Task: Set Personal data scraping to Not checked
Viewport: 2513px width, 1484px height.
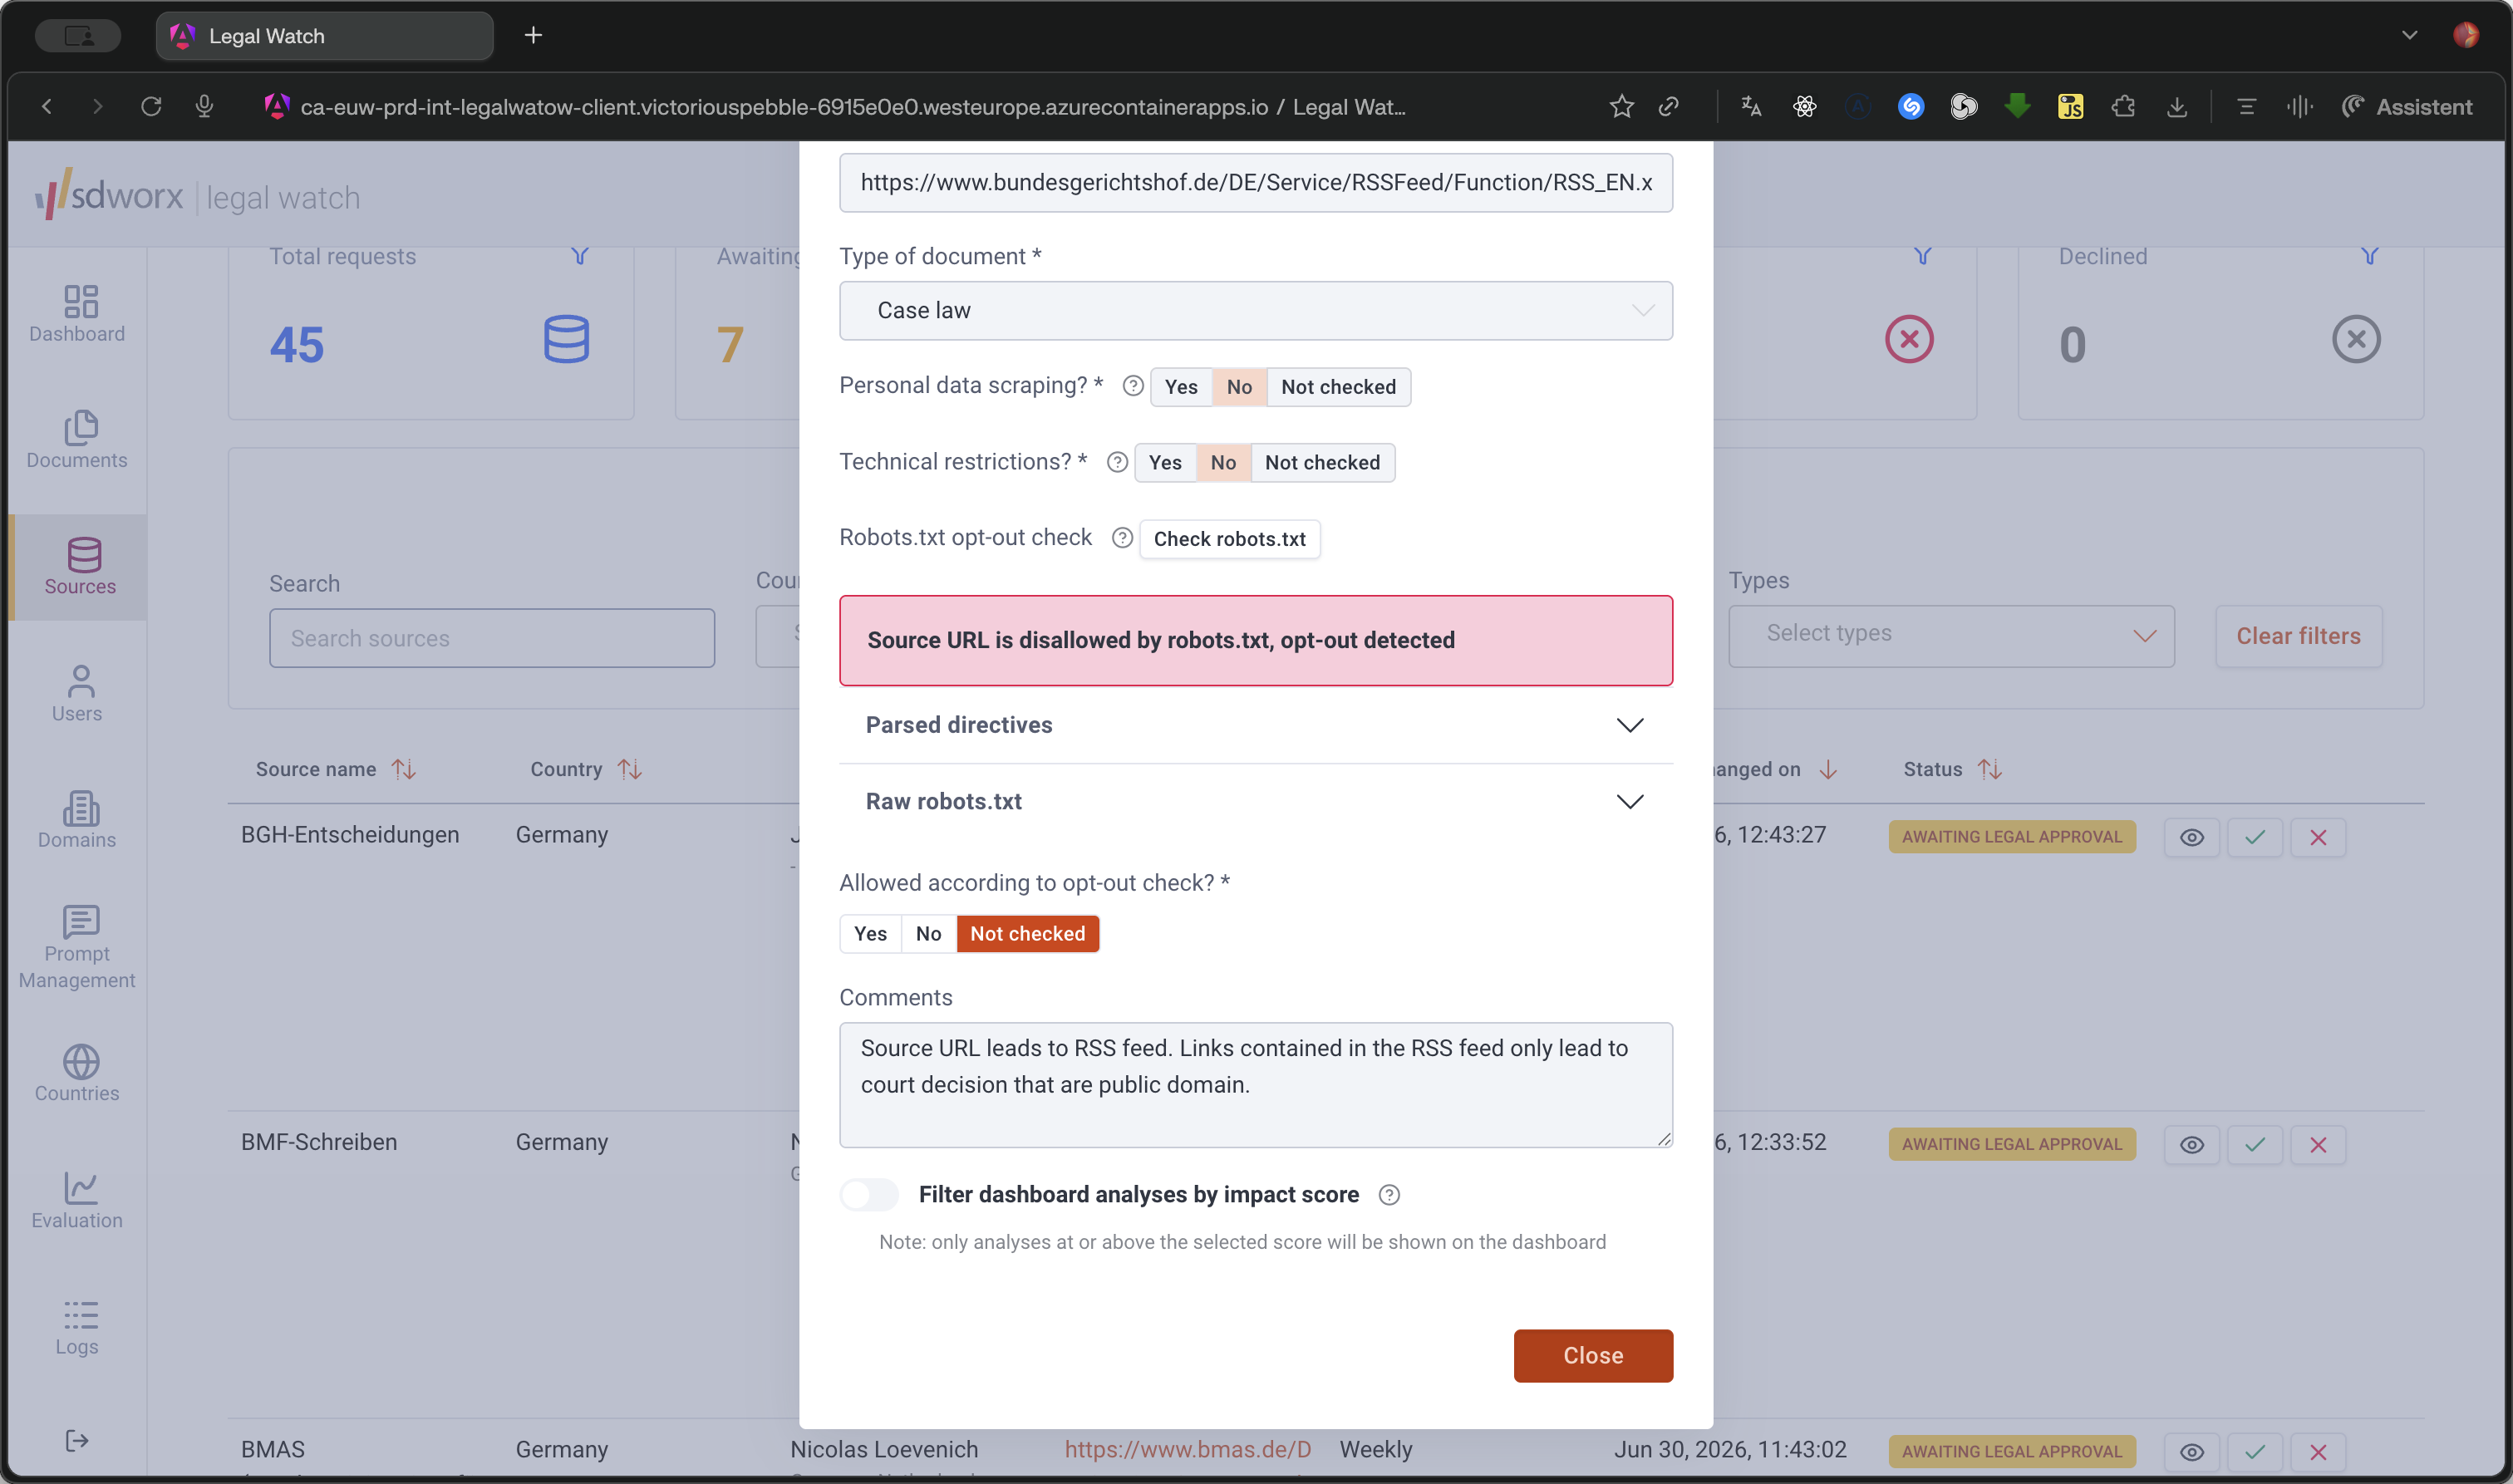Action: [1338, 387]
